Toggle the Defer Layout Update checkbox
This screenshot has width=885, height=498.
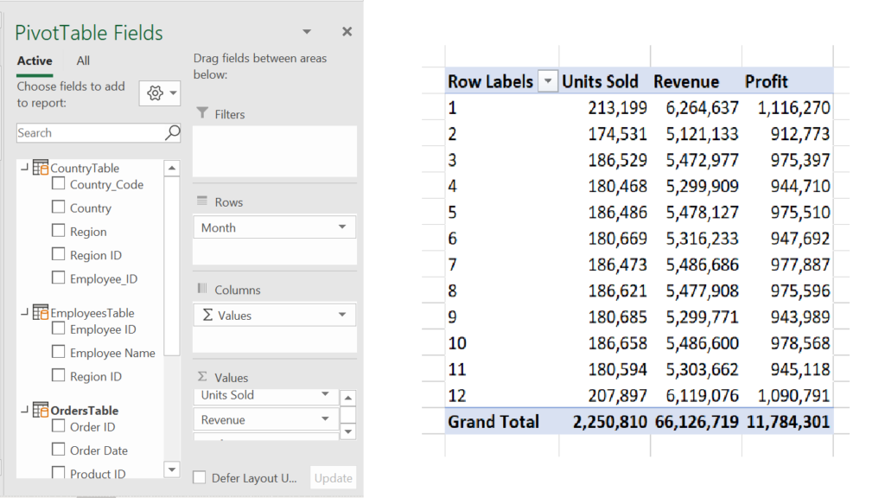click(x=200, y=478)
